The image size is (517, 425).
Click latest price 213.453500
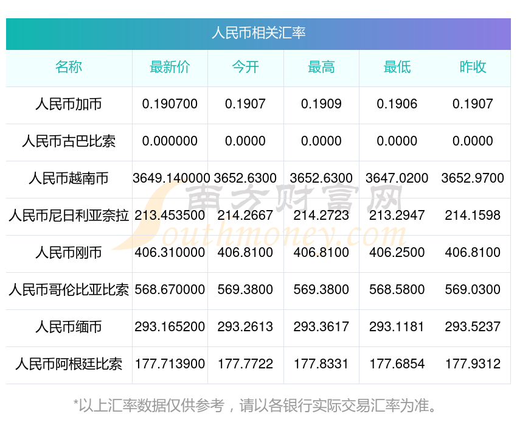point(170,216)
